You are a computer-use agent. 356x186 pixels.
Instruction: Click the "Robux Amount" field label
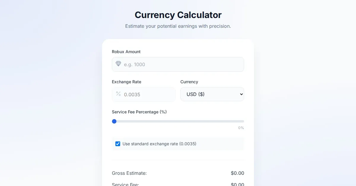click(x=126, y=52)
